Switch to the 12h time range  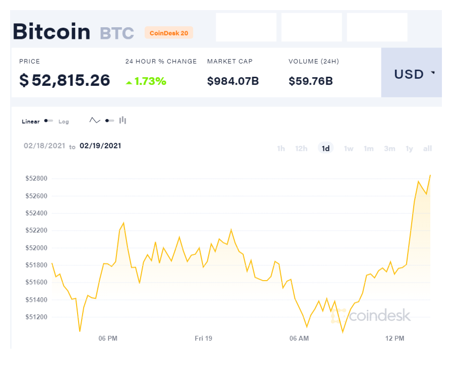[x=301, y=148]
